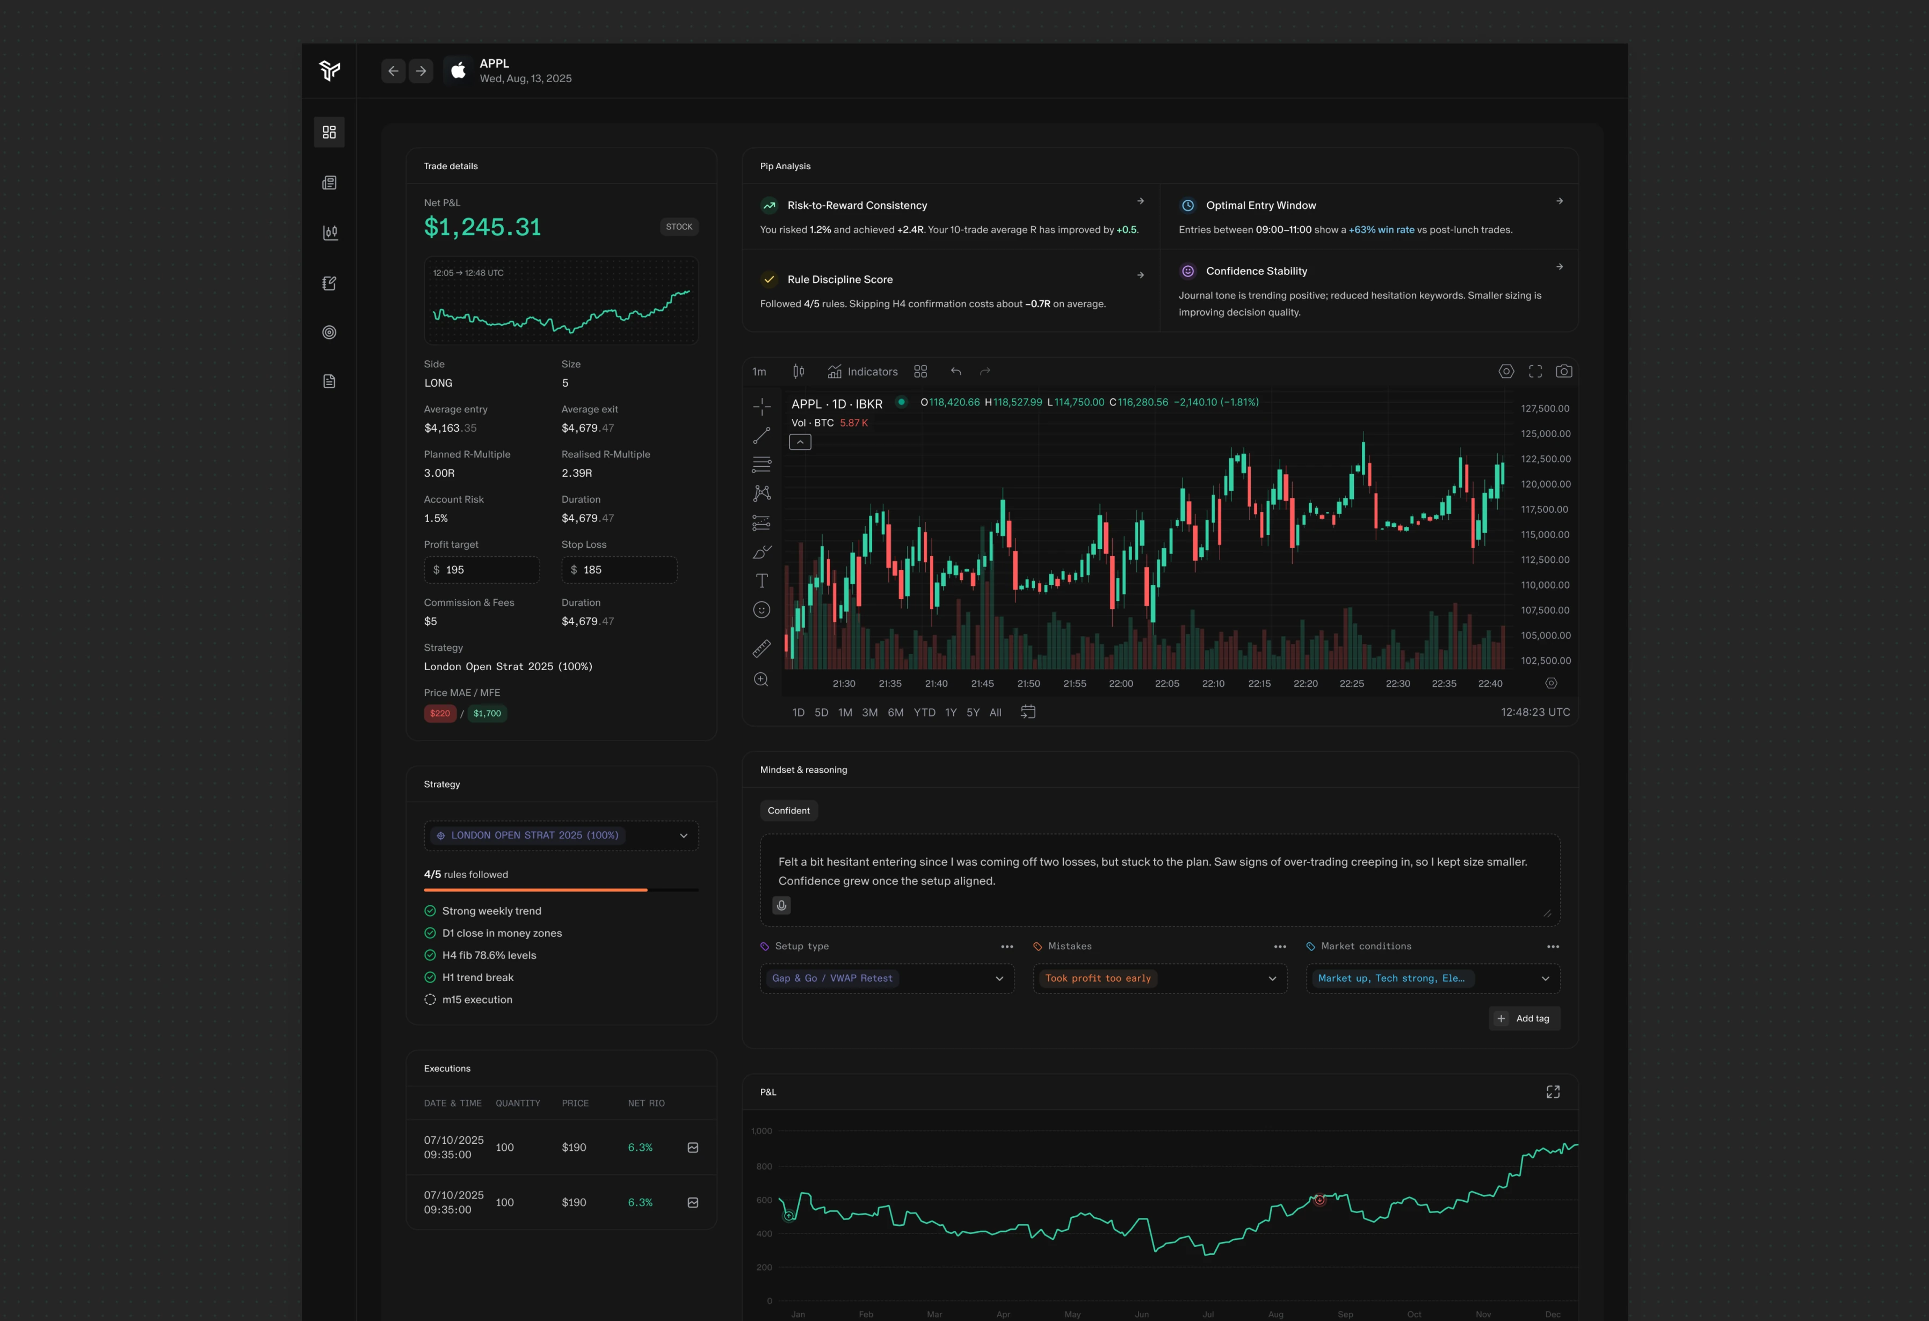
Task: Open the notes edit icon in sidebar
Action: [330, 283]
